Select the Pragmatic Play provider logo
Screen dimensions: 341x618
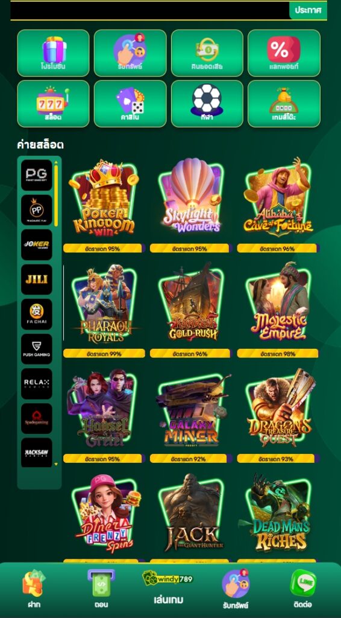(37, 210)
